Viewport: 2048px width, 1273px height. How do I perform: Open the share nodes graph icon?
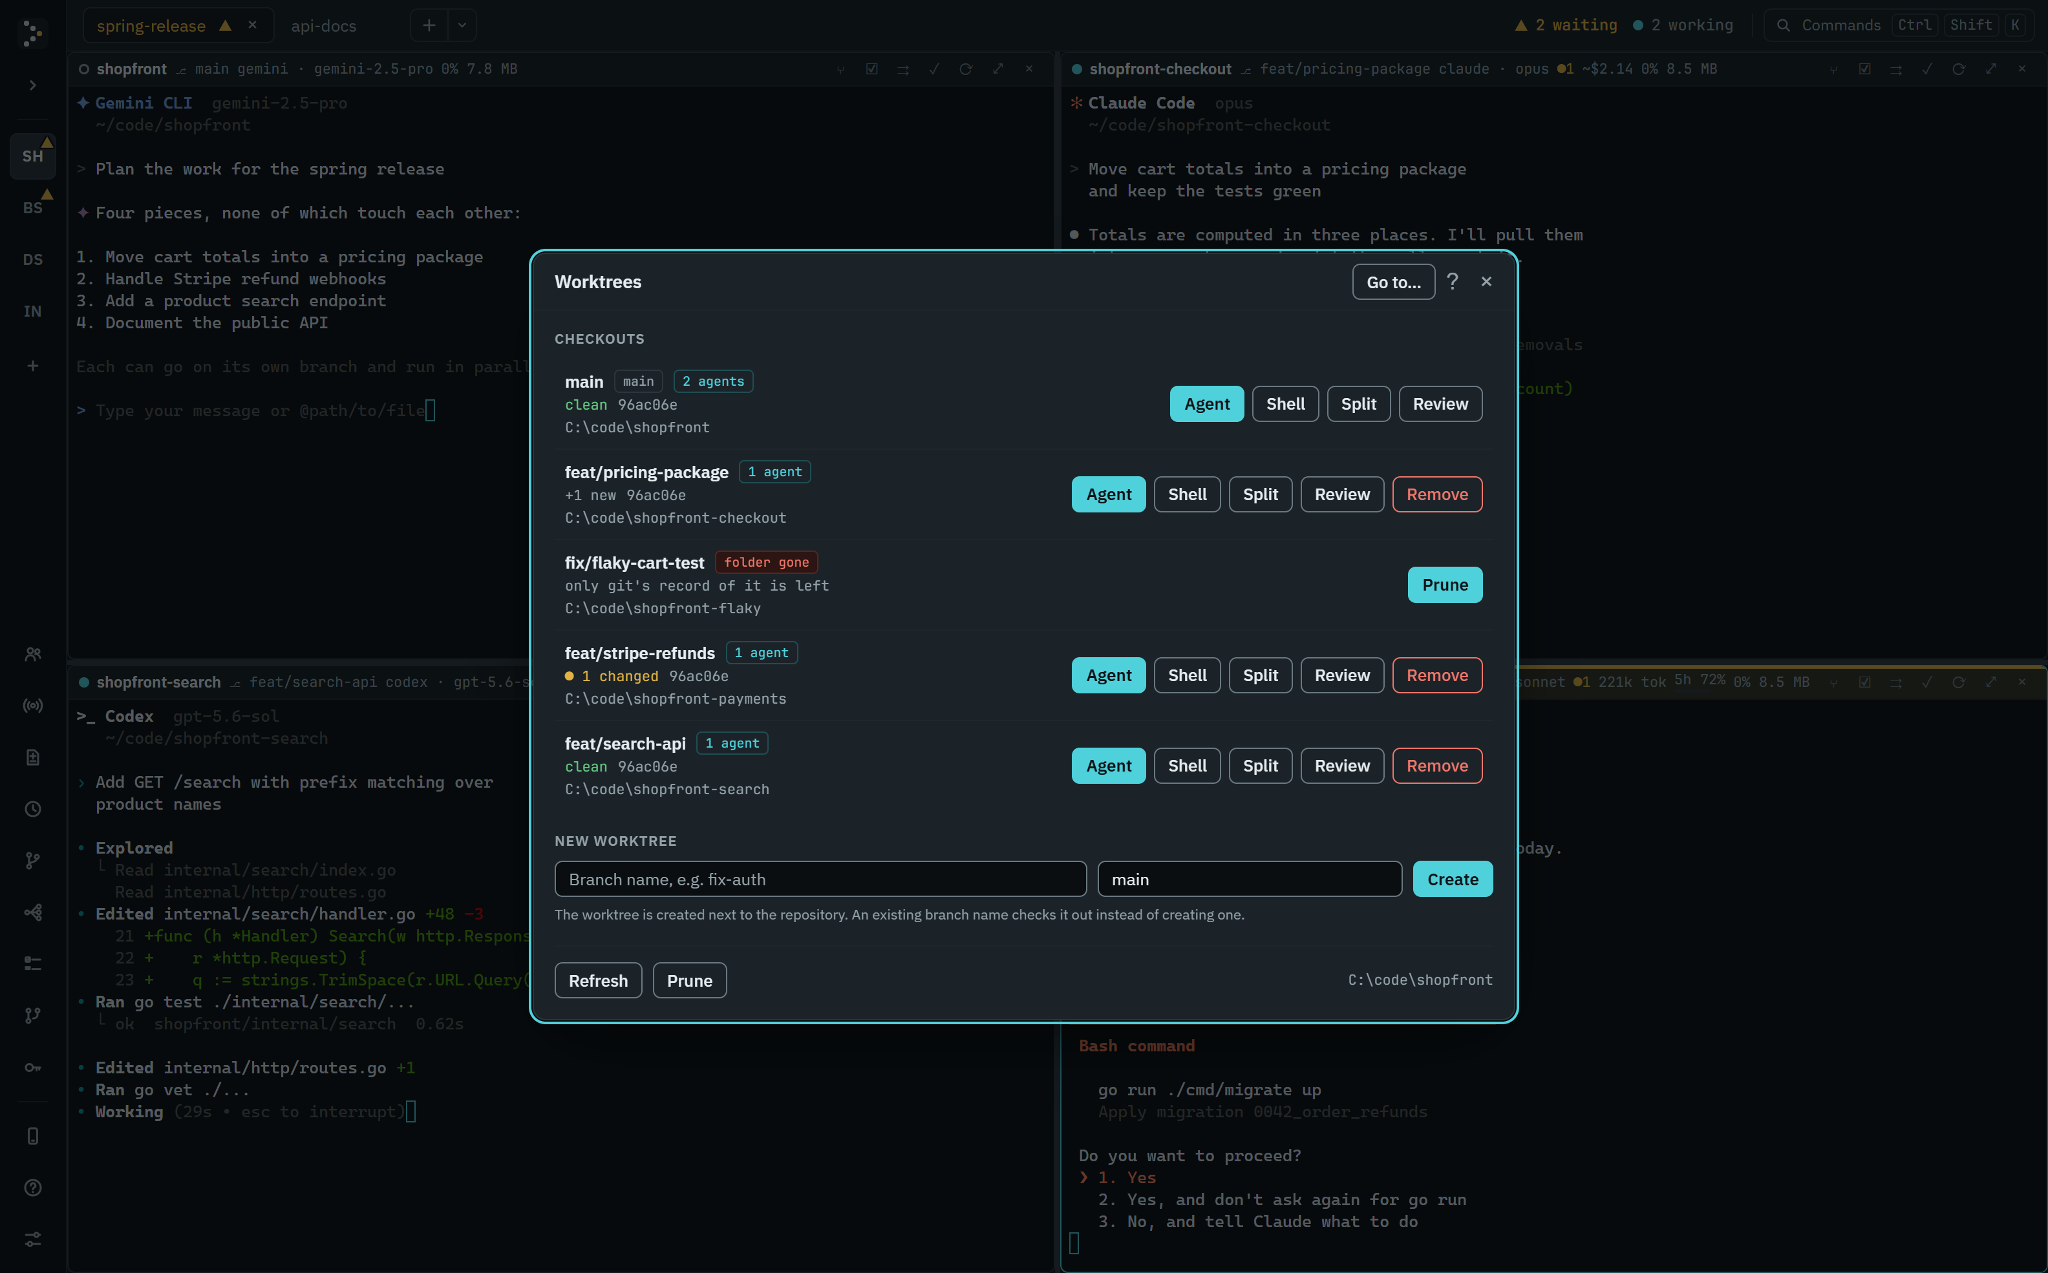[x=33, y=912]
